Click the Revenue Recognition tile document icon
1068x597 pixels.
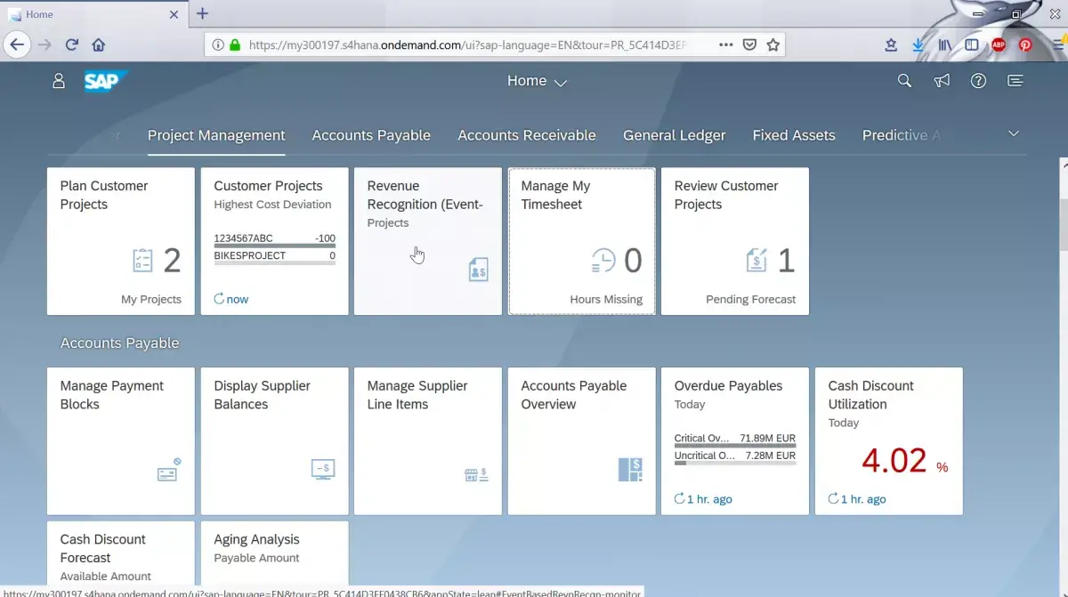point(479,269)
